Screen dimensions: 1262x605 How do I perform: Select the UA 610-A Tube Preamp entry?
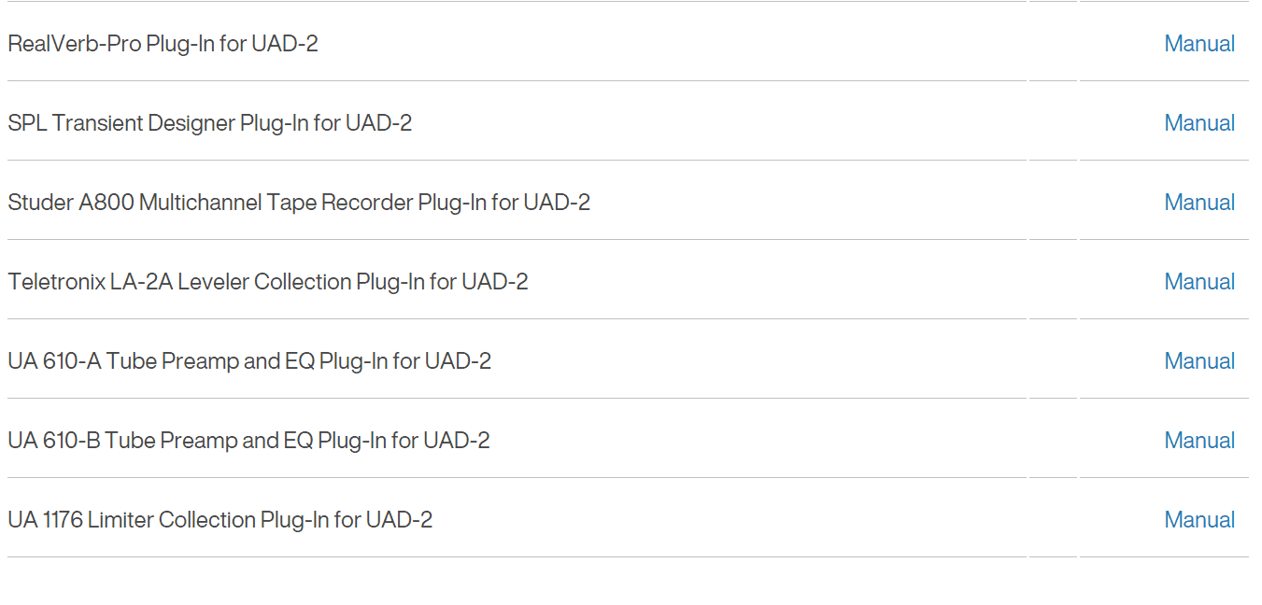pos(248,360)
